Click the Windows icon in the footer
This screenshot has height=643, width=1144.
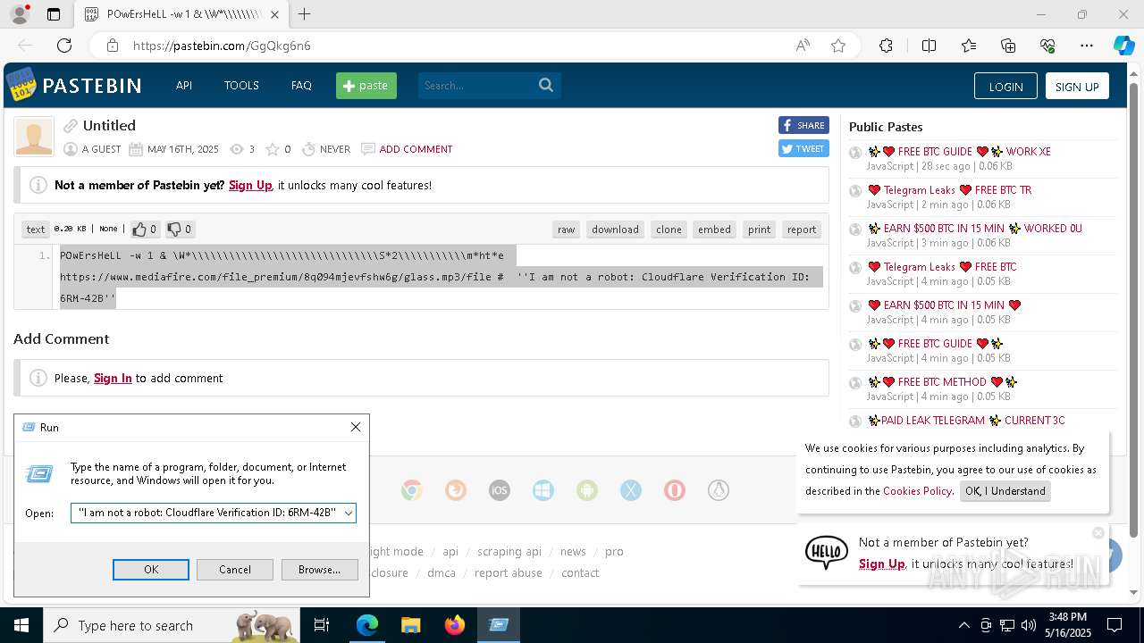click(543, 490)
